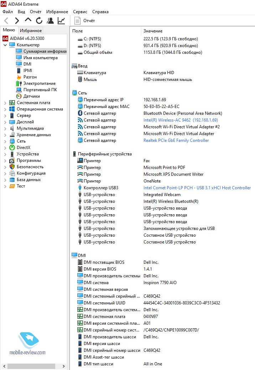Open Intel(R) Wireless-AC 9462 link

[181, 120]
